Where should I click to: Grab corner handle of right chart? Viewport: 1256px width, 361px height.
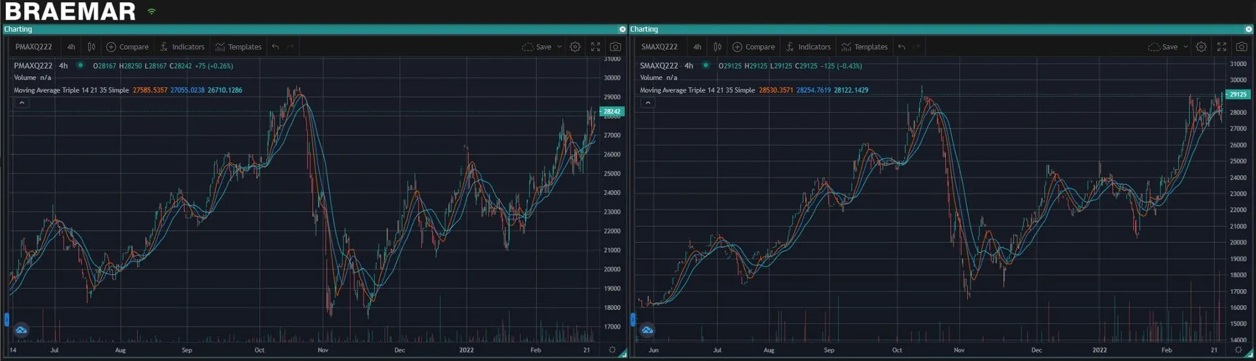(1250, 354)
